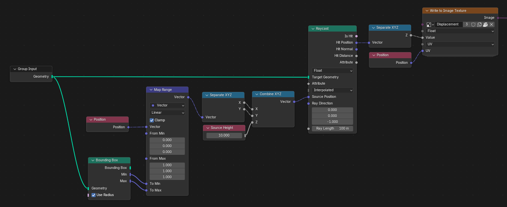Unlink the Displacement image with the X icon
This screenshot has width=507, height=207.
(491, 24)
